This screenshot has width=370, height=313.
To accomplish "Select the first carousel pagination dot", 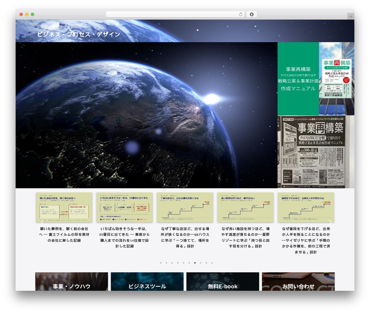I will [161, 263].
